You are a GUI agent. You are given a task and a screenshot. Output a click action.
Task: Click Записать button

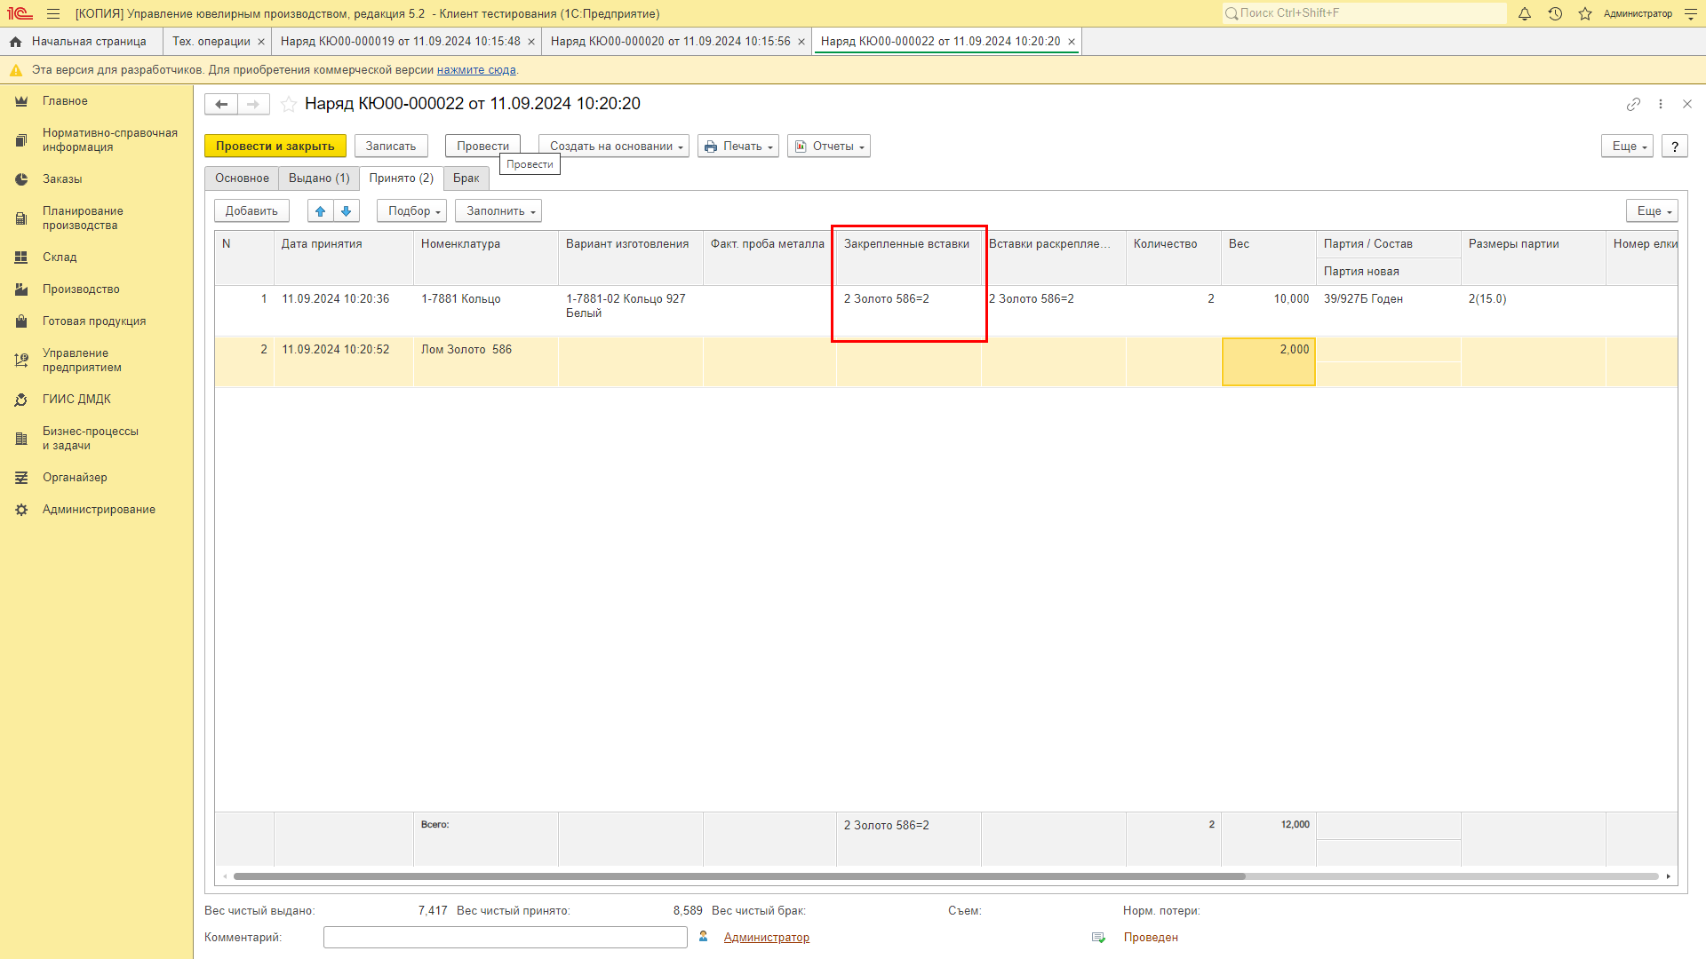391,147
